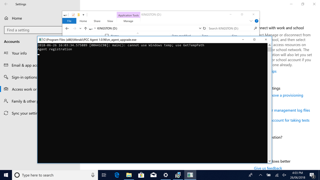Launch Microsoft Store from taskbar
The width and height of the screenshot is (320, 180).
coord(141,175)
